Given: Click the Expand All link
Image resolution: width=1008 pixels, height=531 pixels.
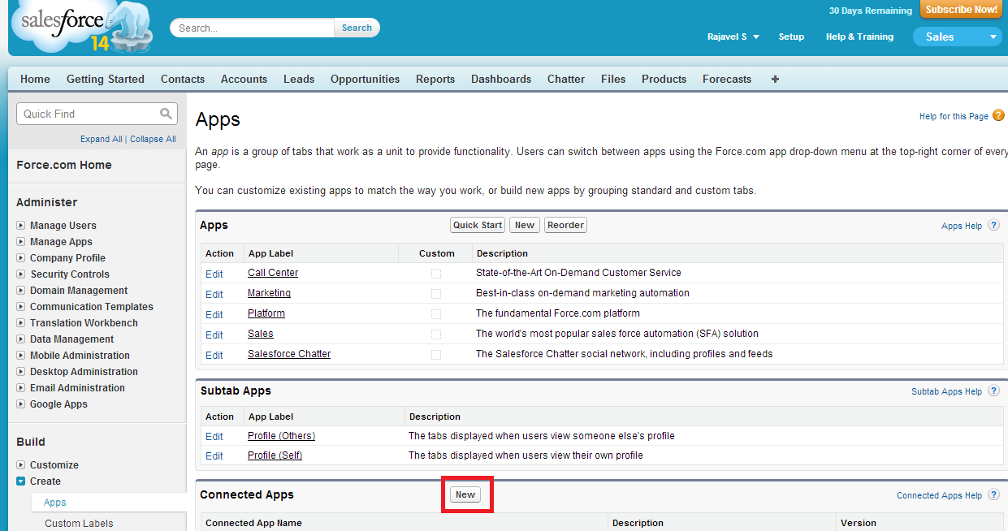Looking at the screenshot, I should [102, 139].
